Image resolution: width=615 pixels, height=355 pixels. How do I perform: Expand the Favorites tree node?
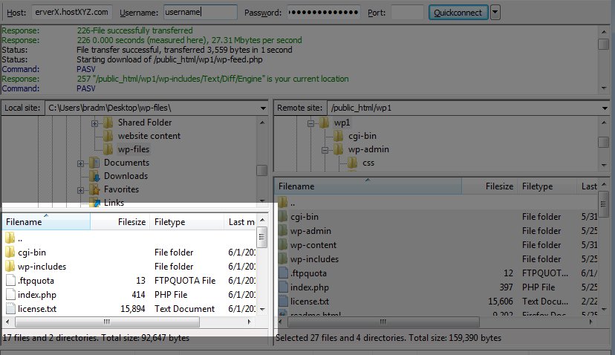click(x=80, y=190)
